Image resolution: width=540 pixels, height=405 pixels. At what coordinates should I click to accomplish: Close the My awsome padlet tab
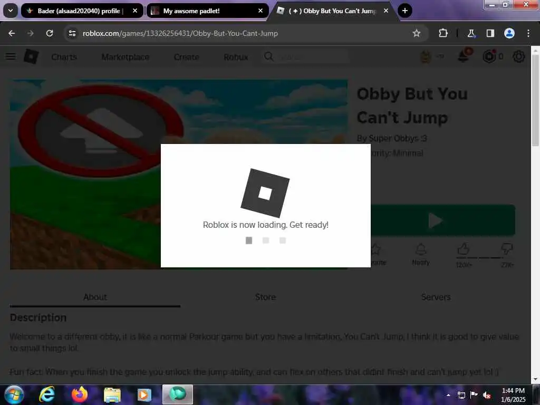(261, 11)
